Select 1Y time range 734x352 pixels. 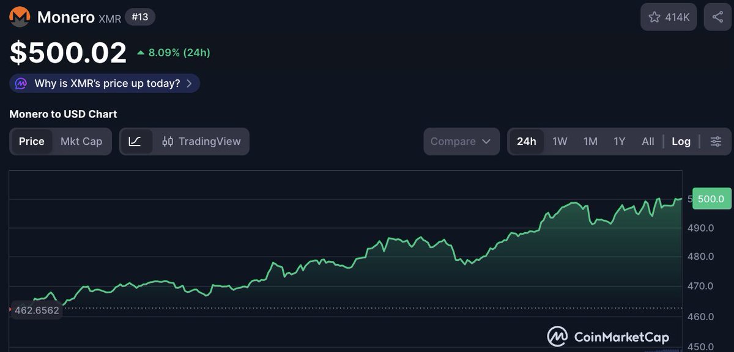(x=620, y=141)
